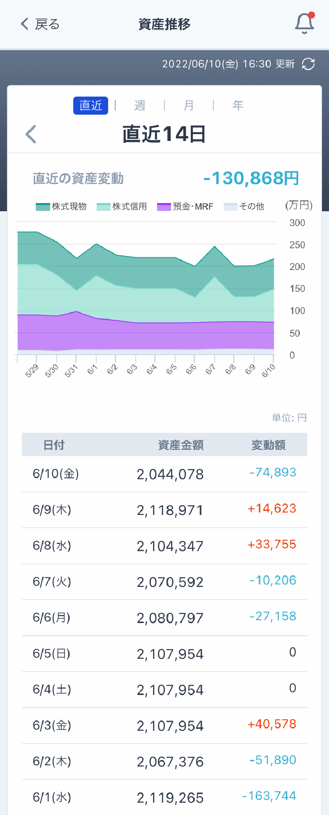This screenshot has width=329, height=815.
Task: Toggle その他 legend swatch
Action: point(231,206)
